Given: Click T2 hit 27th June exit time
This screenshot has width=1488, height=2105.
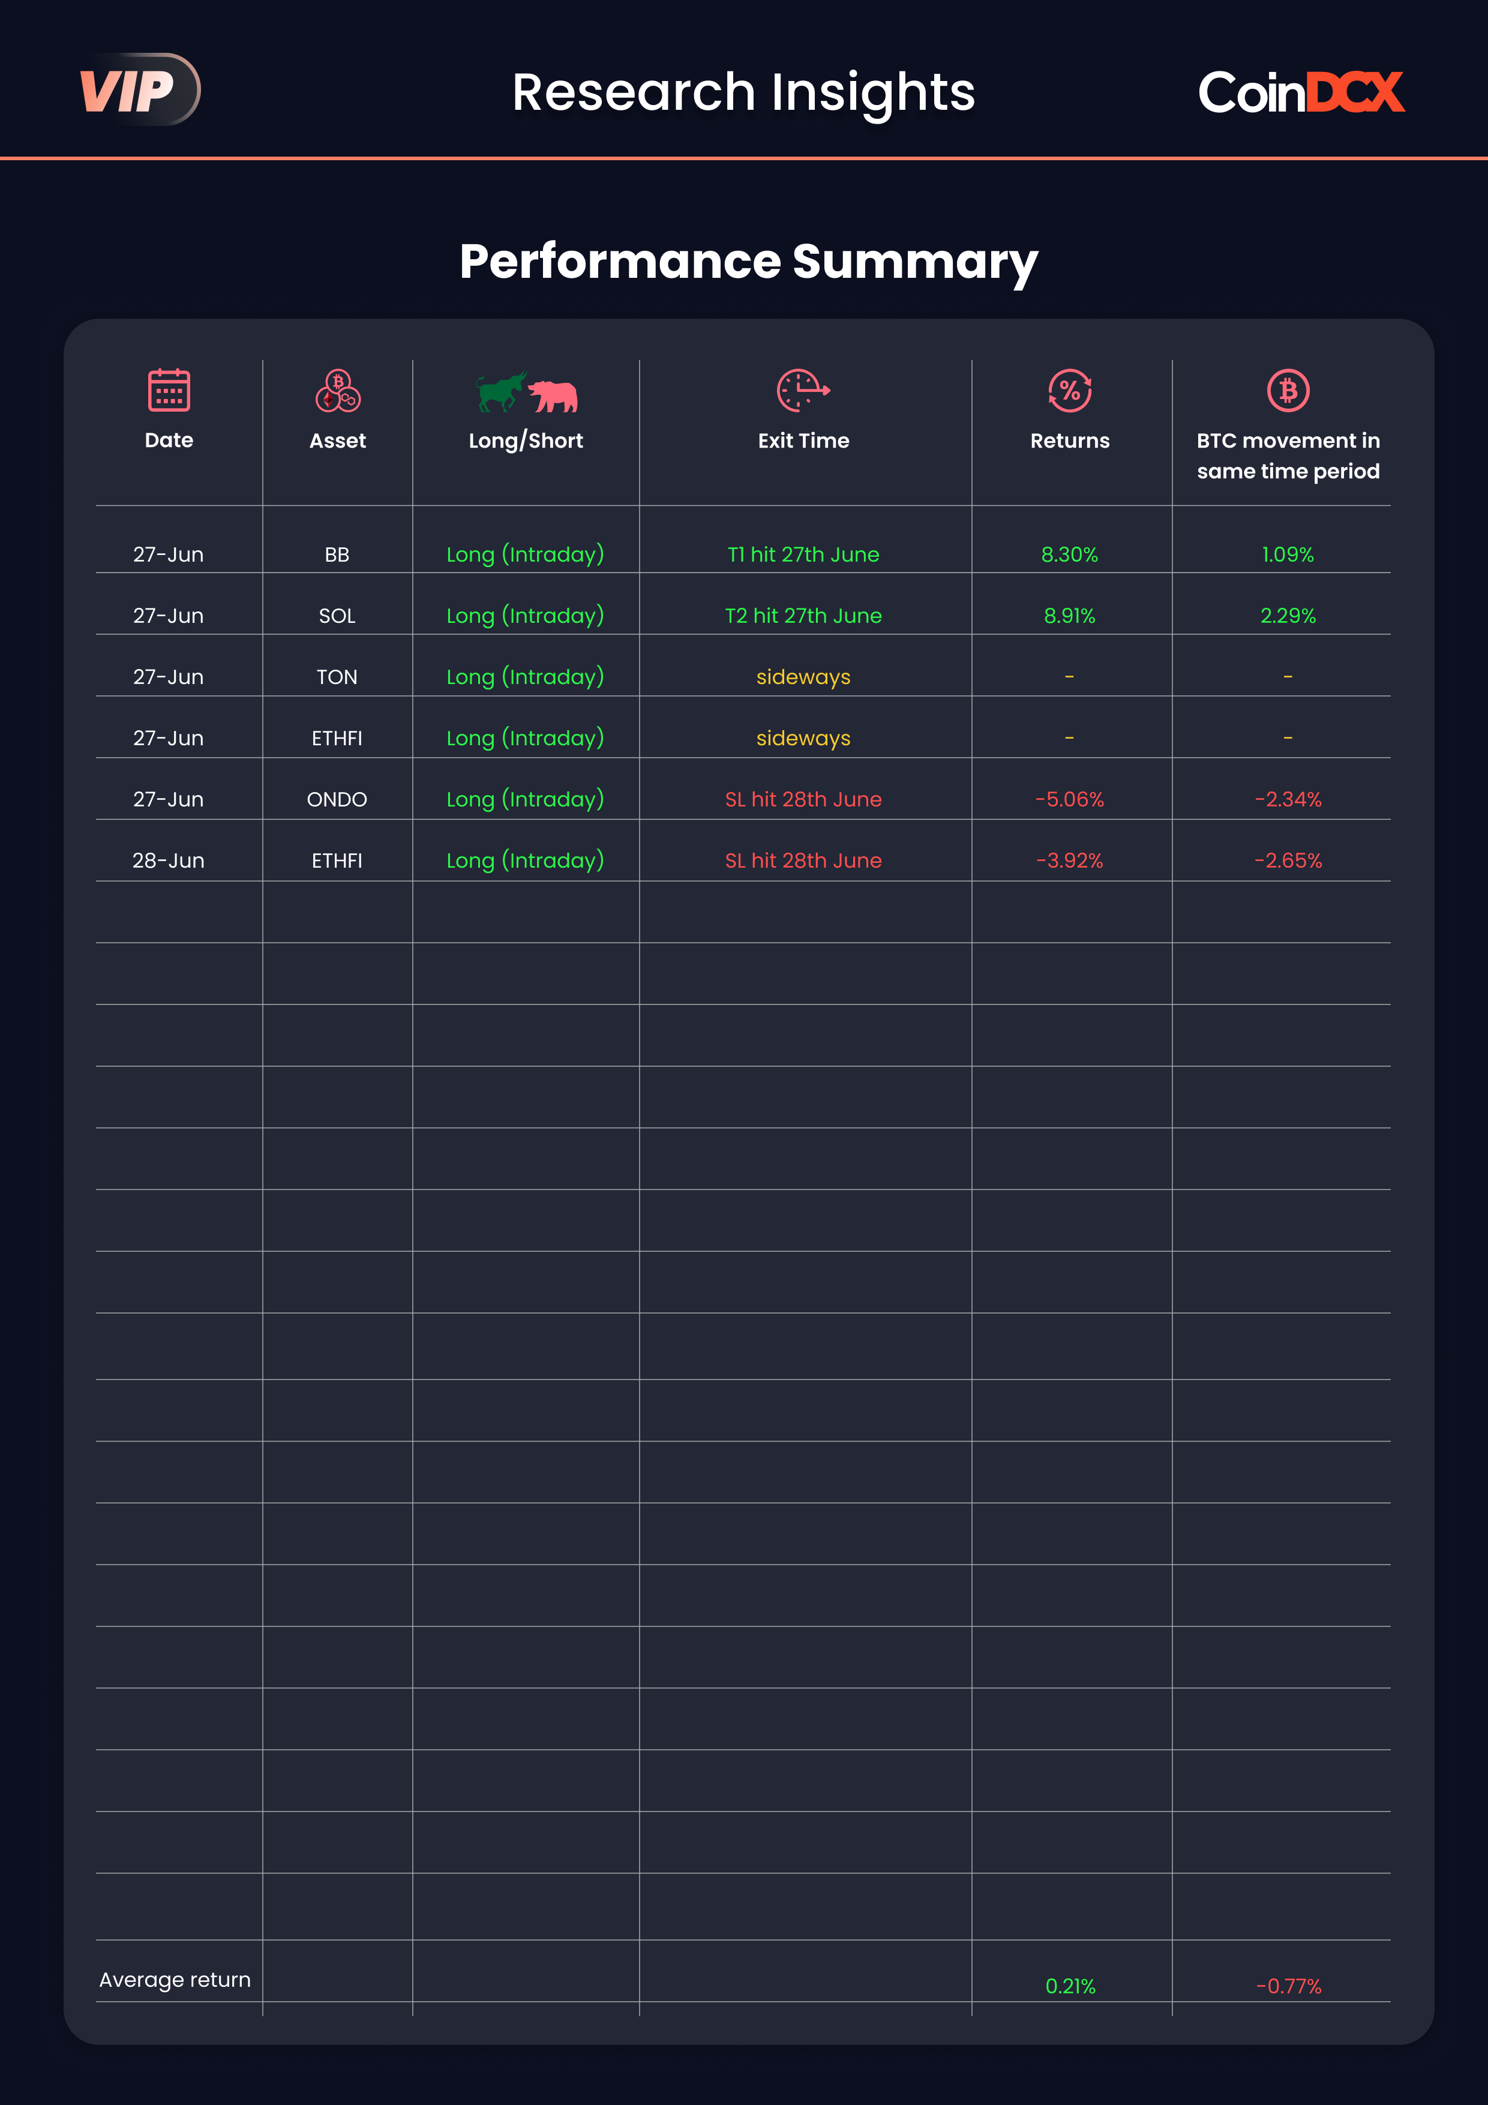Looking at the screenshot, I should [803, 616].
